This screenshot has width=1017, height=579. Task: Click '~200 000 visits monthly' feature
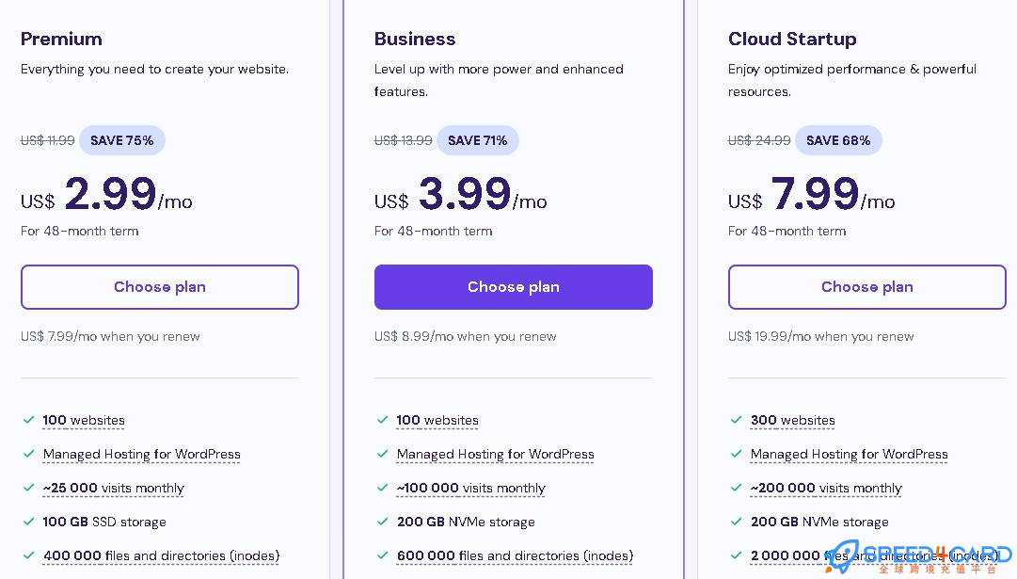pos(826,488)
